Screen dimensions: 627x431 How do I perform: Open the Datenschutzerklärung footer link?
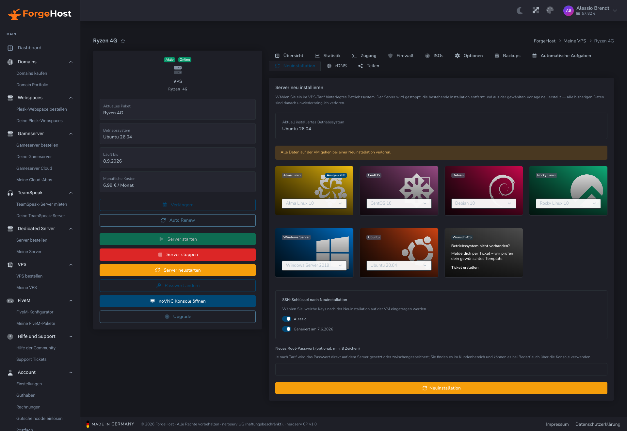[598, 424]
